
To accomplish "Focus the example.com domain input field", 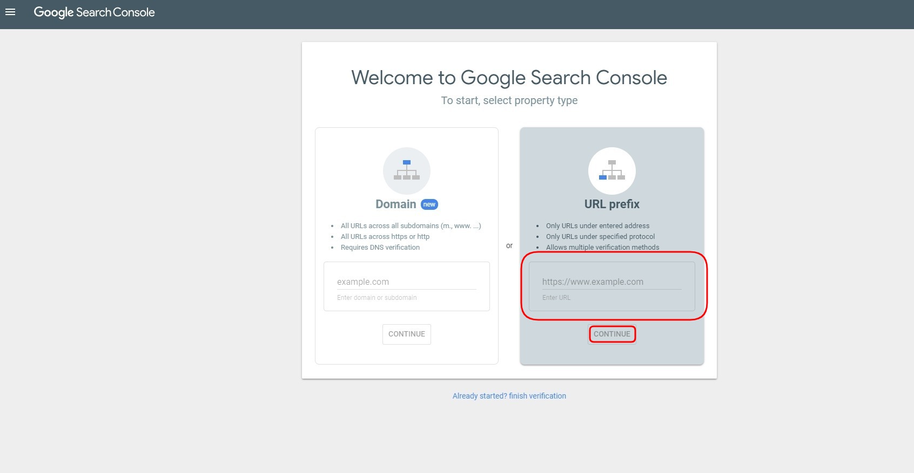I will (407, 282).
